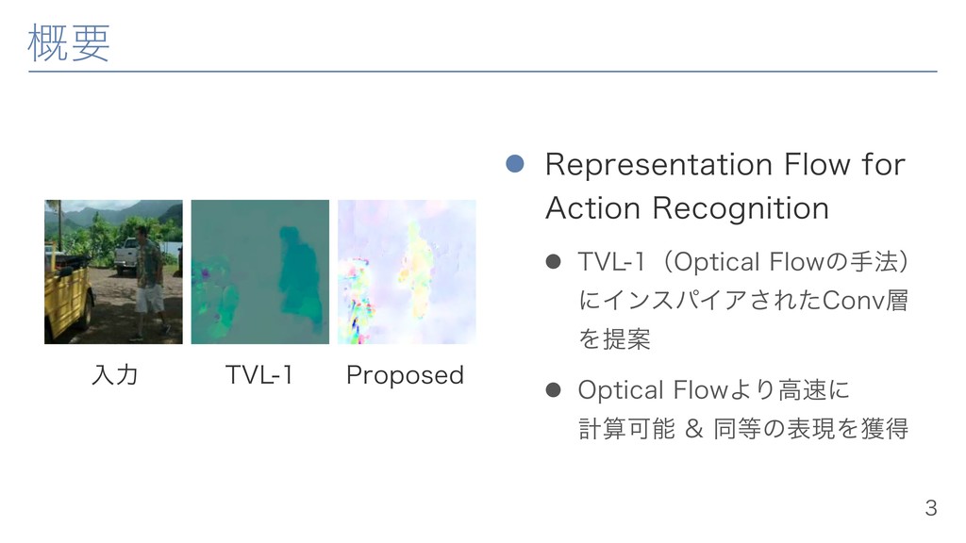Click the large blue bullet point
This screenshot has height=543, width=966.
coord(514,164)
